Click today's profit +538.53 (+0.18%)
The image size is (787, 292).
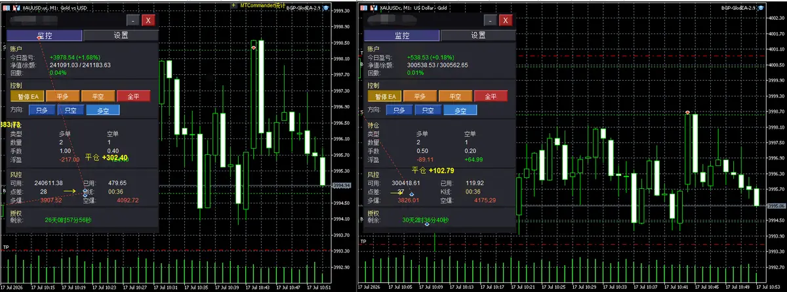[x=430, y=57]
